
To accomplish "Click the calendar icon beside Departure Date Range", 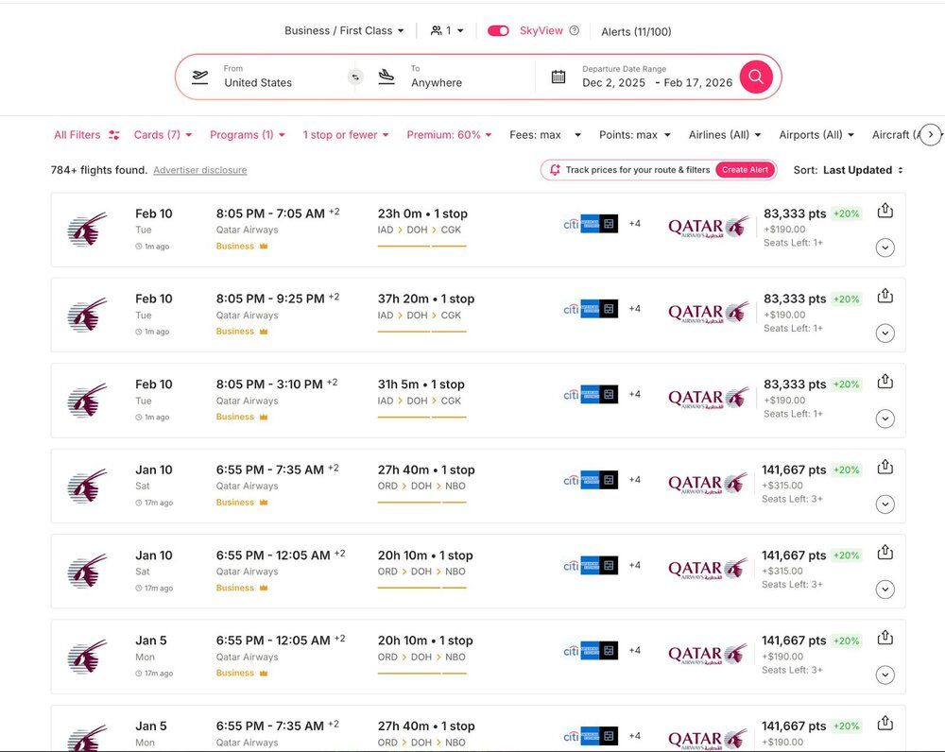I will click(558, 77).
